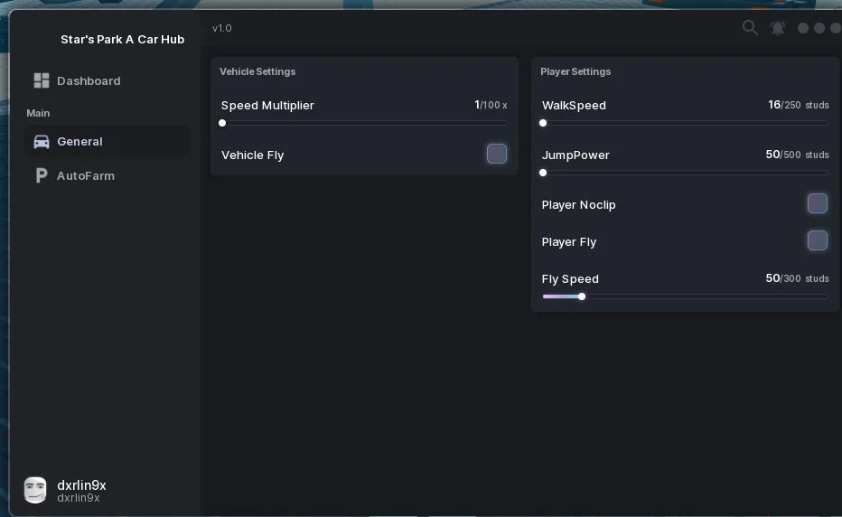Click the General car icon
842x517 pixels.
[42, 141]
